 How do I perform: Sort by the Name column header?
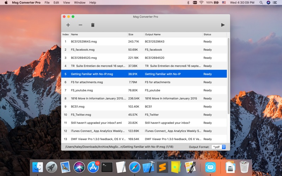[x=99, y=34]
